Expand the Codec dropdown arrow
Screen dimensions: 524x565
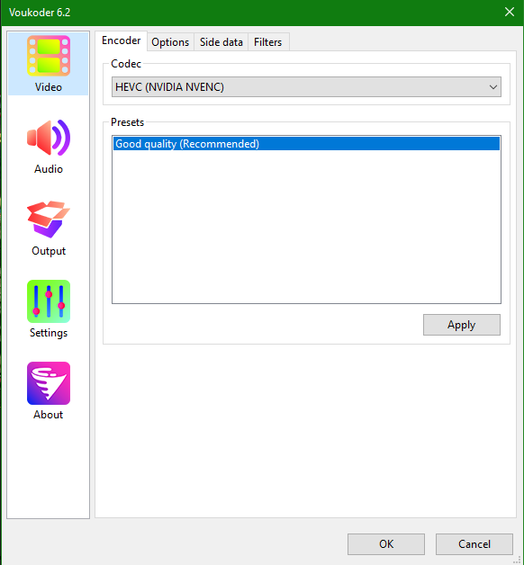click(x=493, y=87)
